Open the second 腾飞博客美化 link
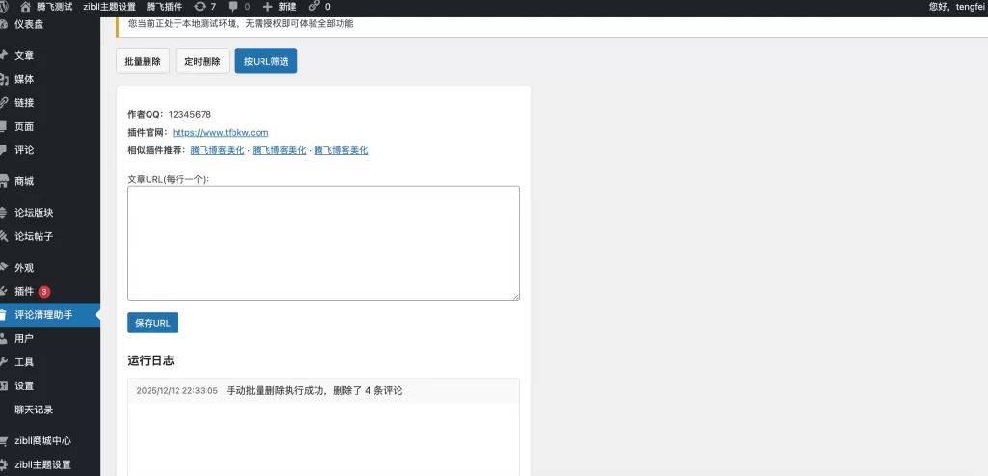Viewport: 988px width, 476px height. [x=279, y=150]
